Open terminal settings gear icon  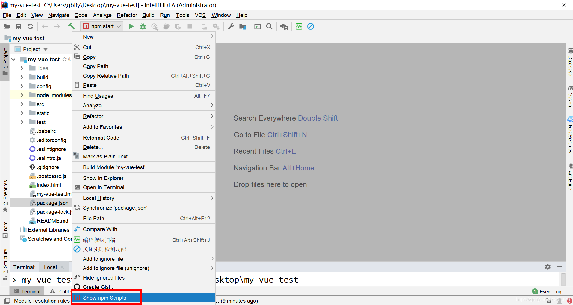click(548, 267)
